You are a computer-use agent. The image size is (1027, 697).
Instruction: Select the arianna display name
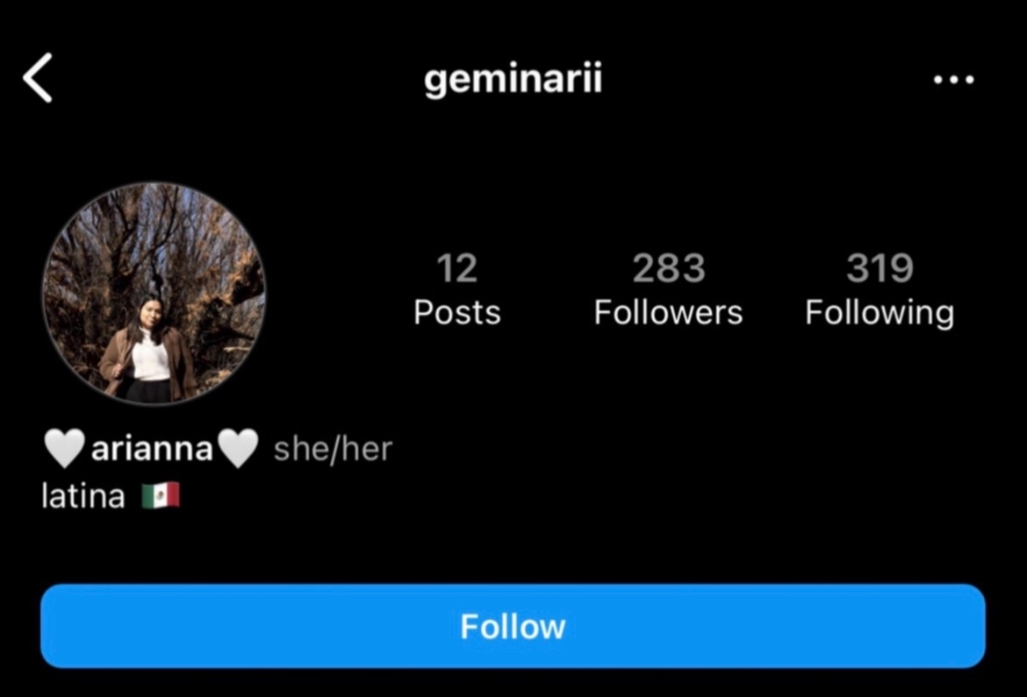click(152, 449)
